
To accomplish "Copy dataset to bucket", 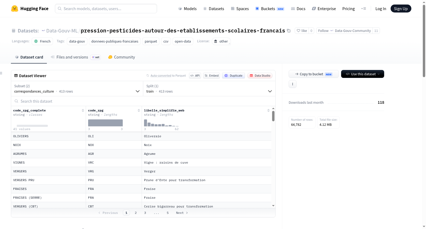I will pos(314,74).
